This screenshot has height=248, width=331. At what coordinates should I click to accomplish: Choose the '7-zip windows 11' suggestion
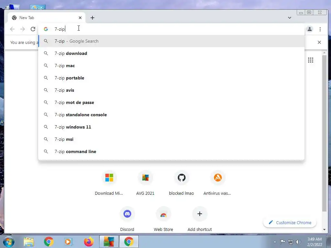pyautogui.click(x=171, y=127)
